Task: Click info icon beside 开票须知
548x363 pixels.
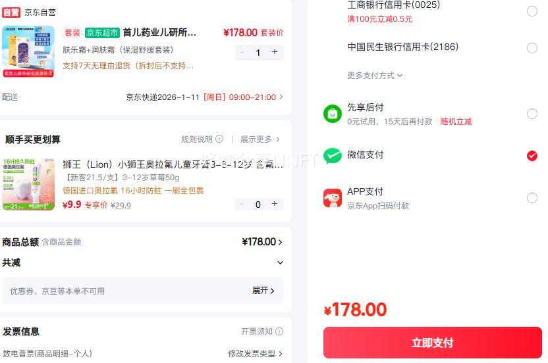Action: [x=279, y=331]
